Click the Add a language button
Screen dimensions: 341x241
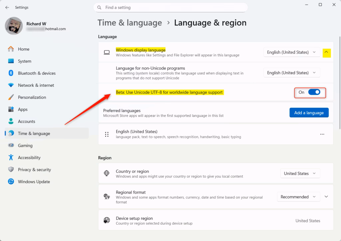pos(309,112)
